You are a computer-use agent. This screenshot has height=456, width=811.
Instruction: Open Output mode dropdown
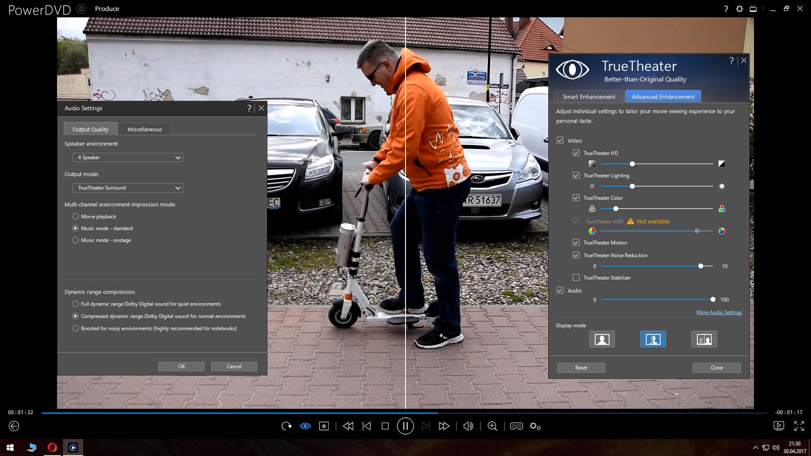[128, 188]
